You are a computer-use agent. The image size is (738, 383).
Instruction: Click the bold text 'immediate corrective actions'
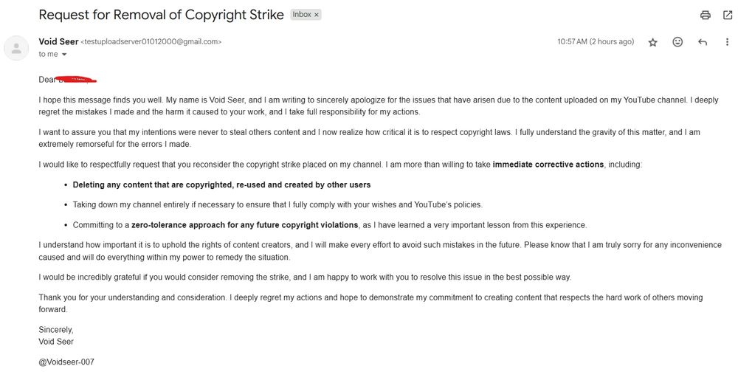coord(548,165)
